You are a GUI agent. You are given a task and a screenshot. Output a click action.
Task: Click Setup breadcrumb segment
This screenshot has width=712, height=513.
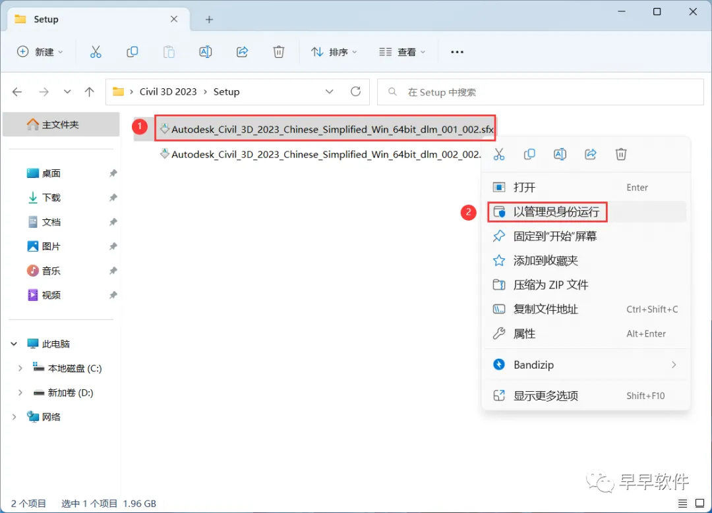coord(227,92)
